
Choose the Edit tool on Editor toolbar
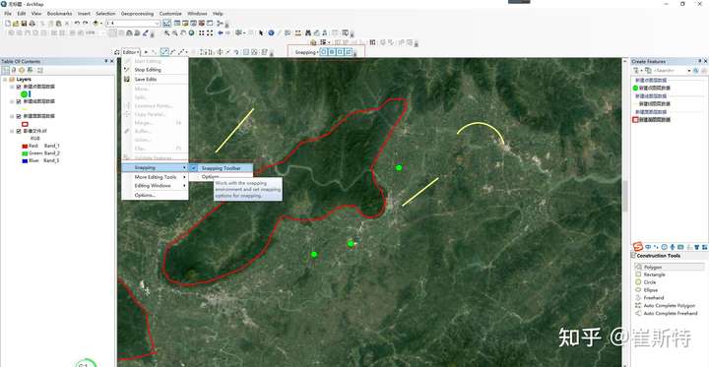[146, 52]
